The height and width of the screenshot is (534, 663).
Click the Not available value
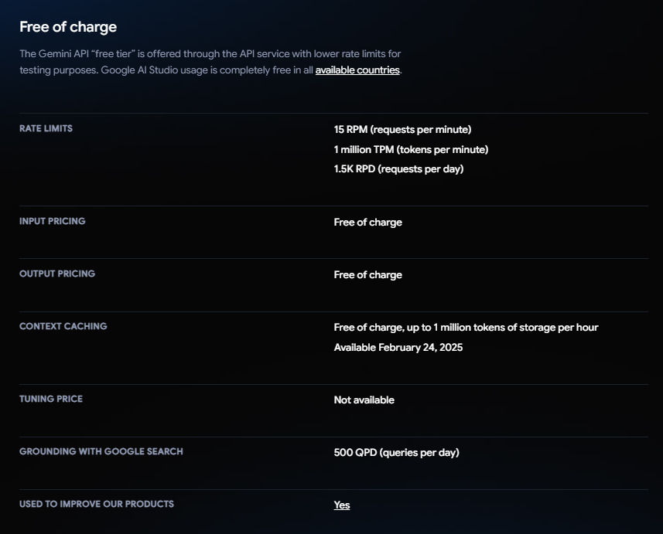click(364, 400)
